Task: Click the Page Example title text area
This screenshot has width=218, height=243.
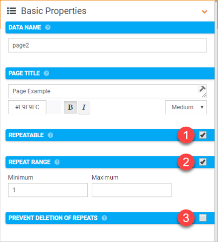Action: pos(107,91)
